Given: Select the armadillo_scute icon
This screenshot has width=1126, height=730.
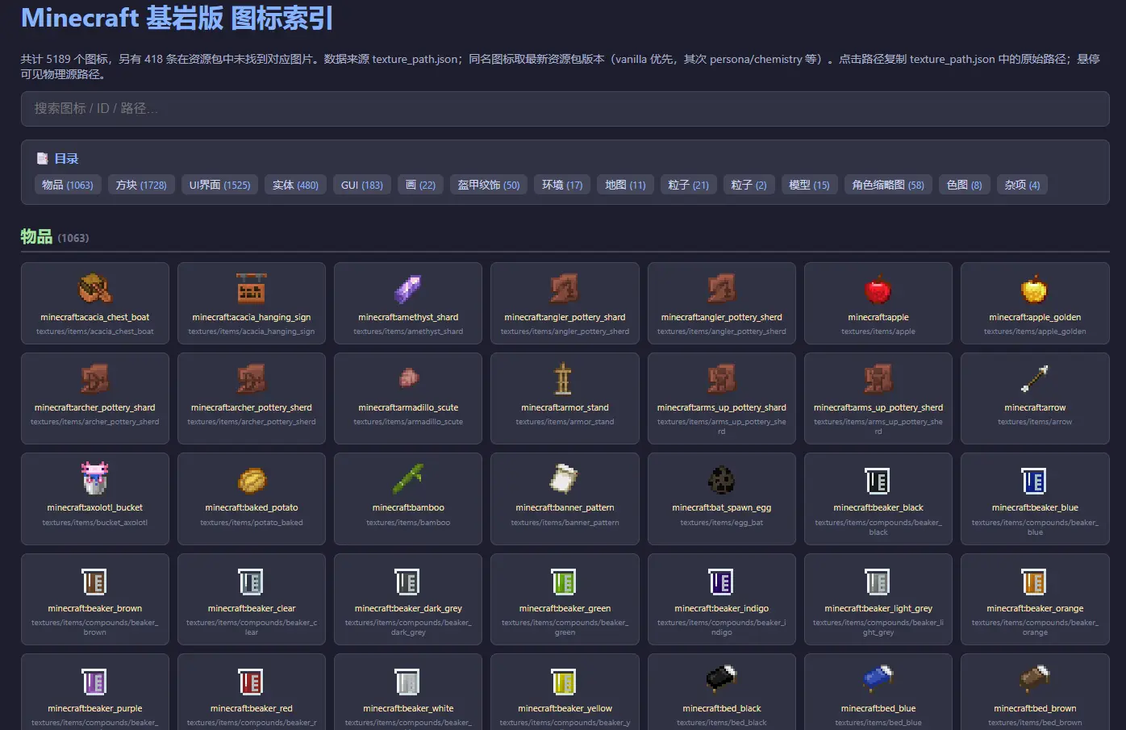Looking at the screenshot, I should (x=407, y=378).
